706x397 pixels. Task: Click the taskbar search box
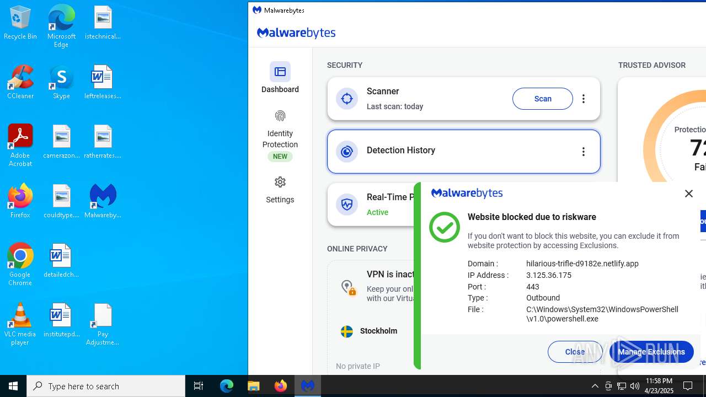(106, 386)
